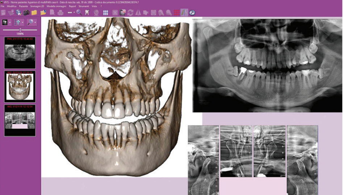Click the save disk icon in toolbar
The width and height of the screenshot is (343, 195).
pos(18,13)
